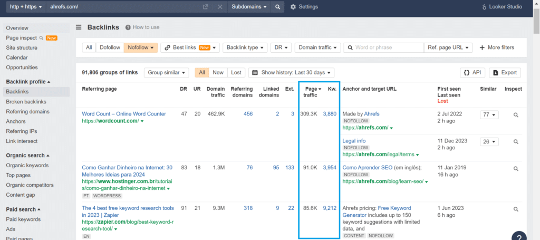Screen dimensions: 540x240
Task: Click the 3,880 keywords value
Action: pos(330,113)
